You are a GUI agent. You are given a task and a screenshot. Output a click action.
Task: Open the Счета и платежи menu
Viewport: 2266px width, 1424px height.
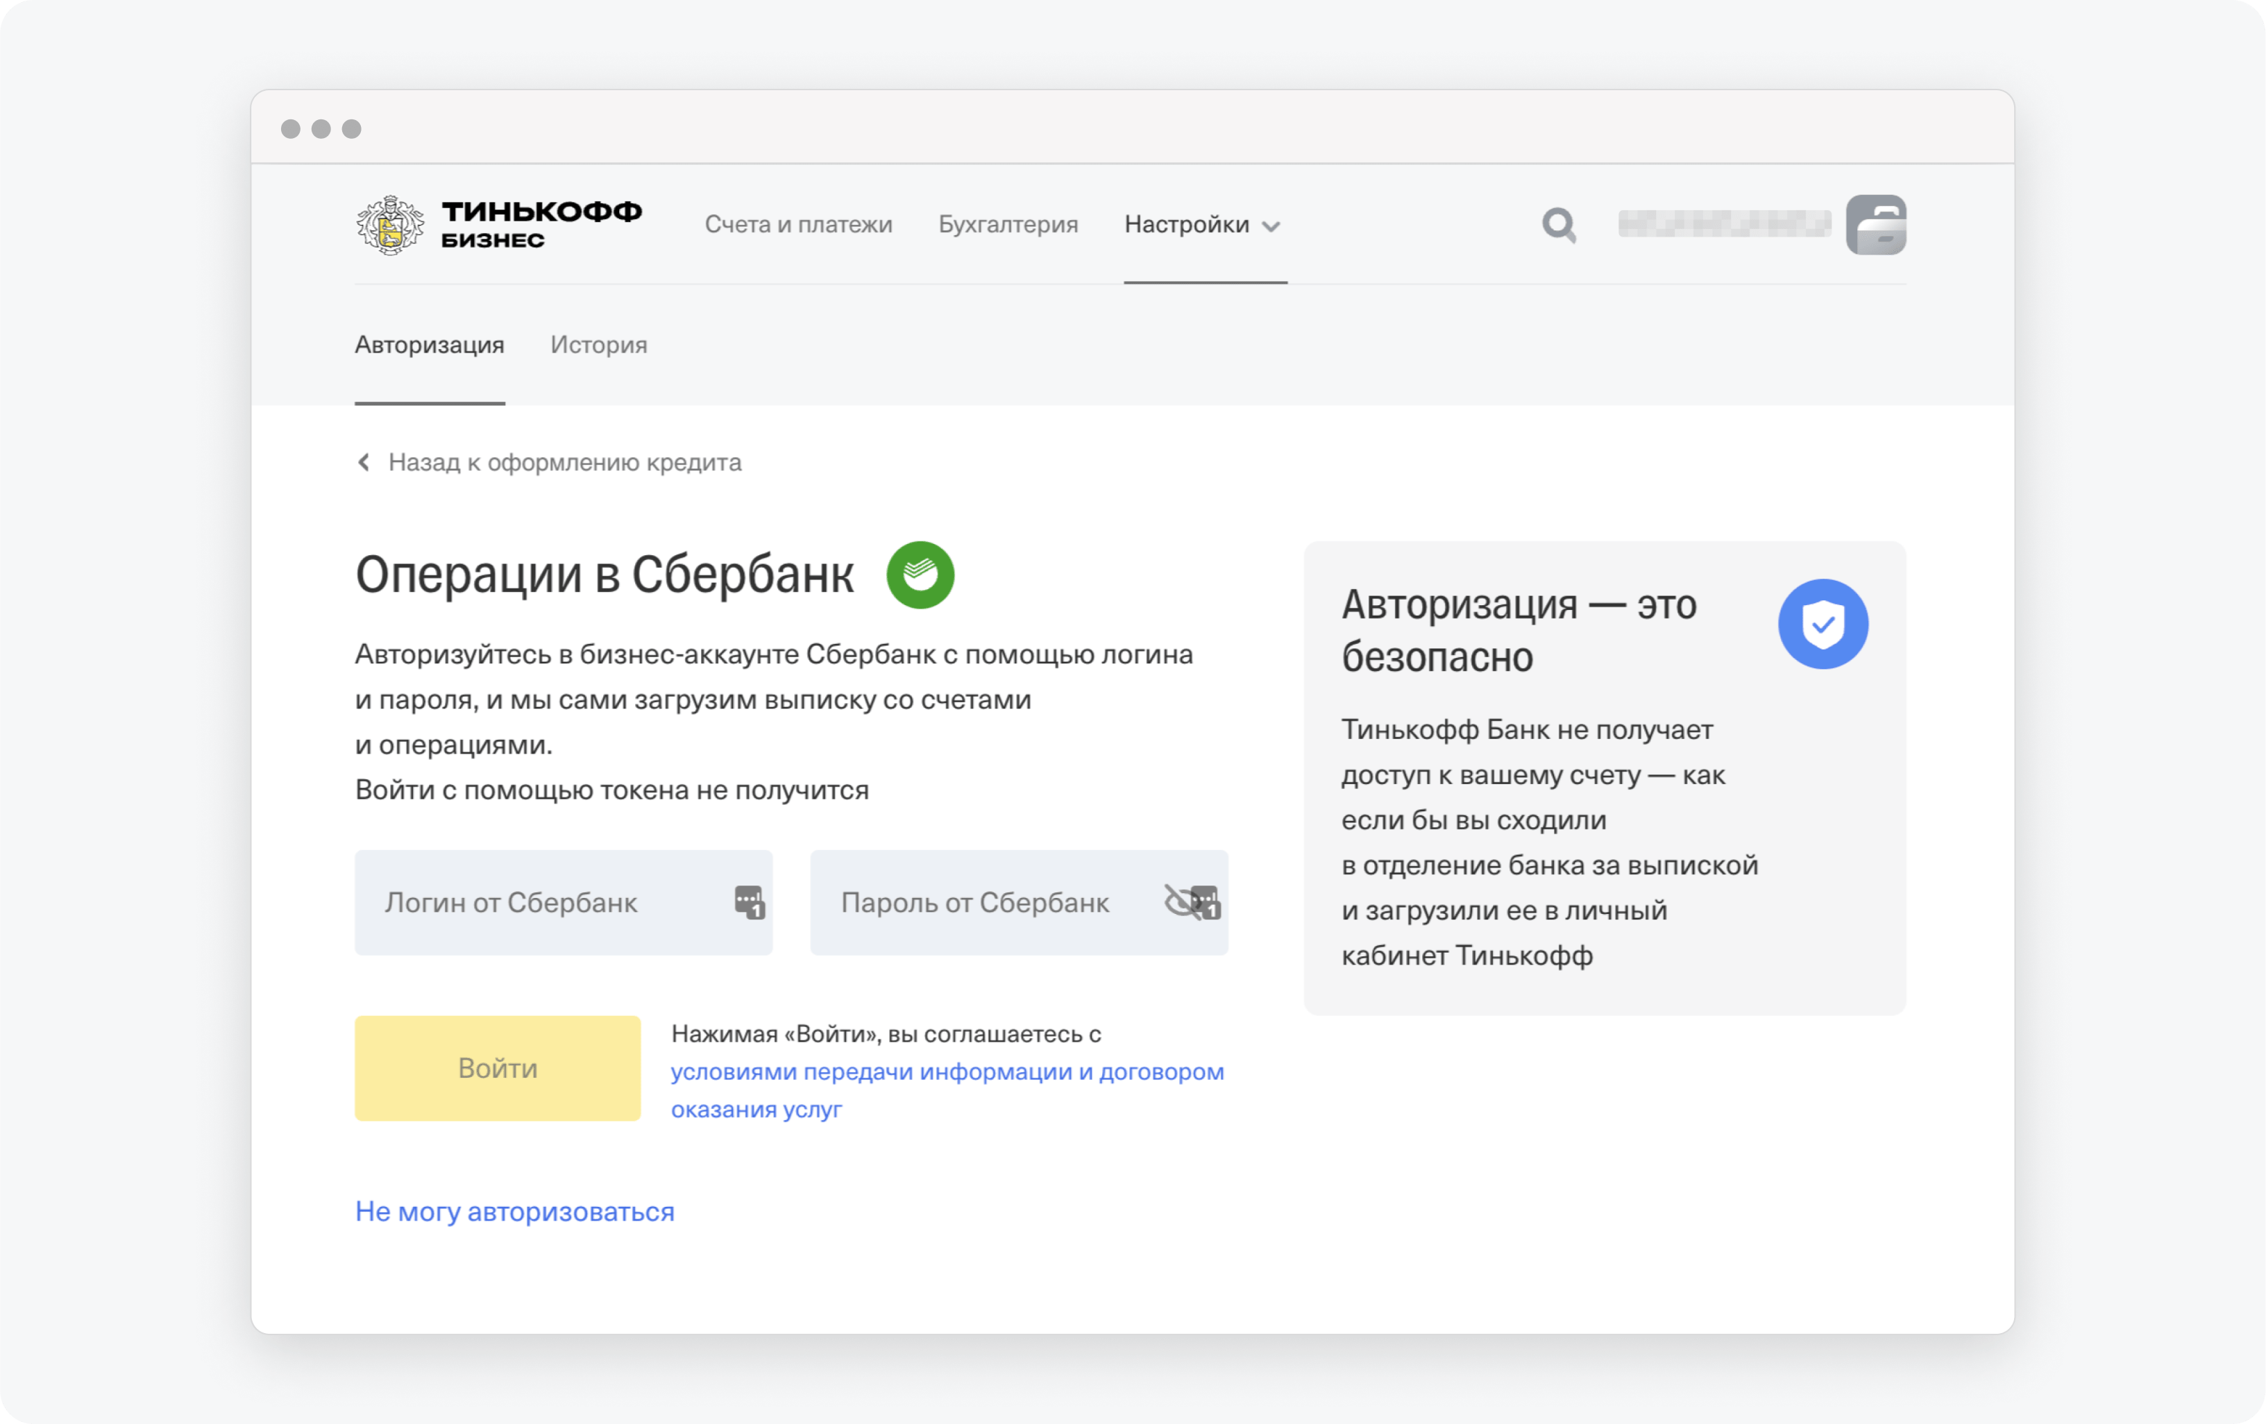(798, 224)
